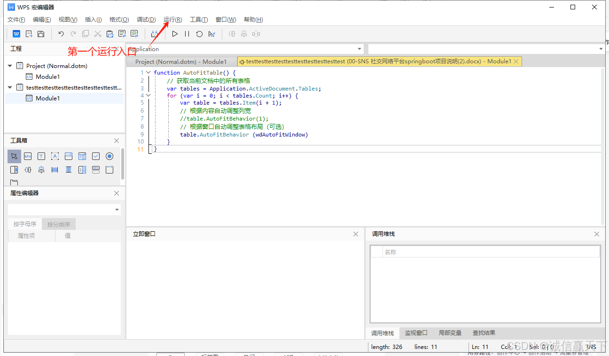Switch to the 局部变量 tab
The image size is (609, 356).
pyautogui.click(x=450, y=333)
